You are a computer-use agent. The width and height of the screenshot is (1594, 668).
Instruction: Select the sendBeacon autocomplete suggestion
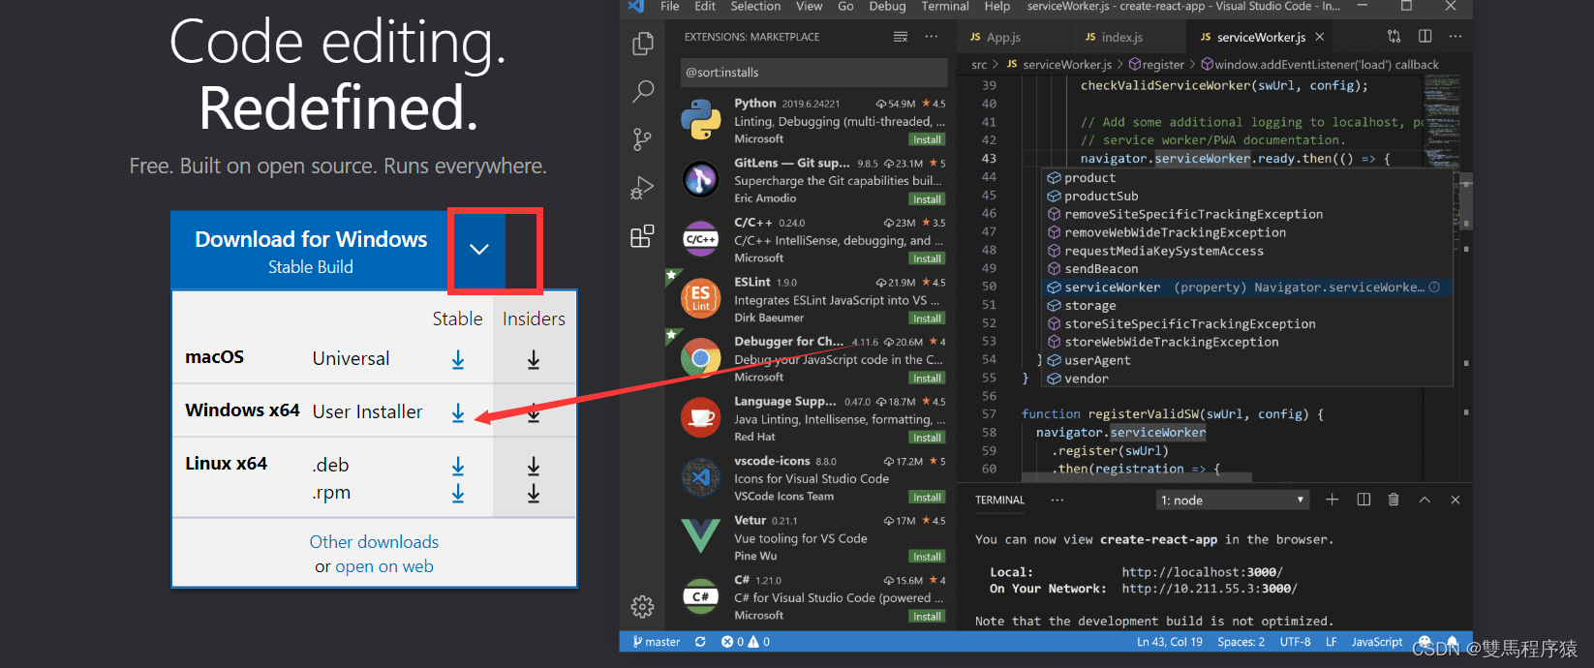(x=1246, y=269)
